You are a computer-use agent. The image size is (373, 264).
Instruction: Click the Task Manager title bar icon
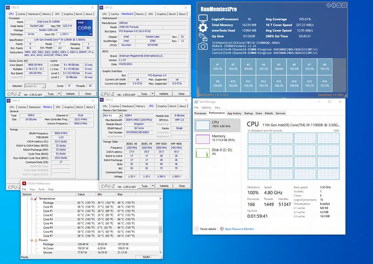pyautogui.click(x=196, y=101)
